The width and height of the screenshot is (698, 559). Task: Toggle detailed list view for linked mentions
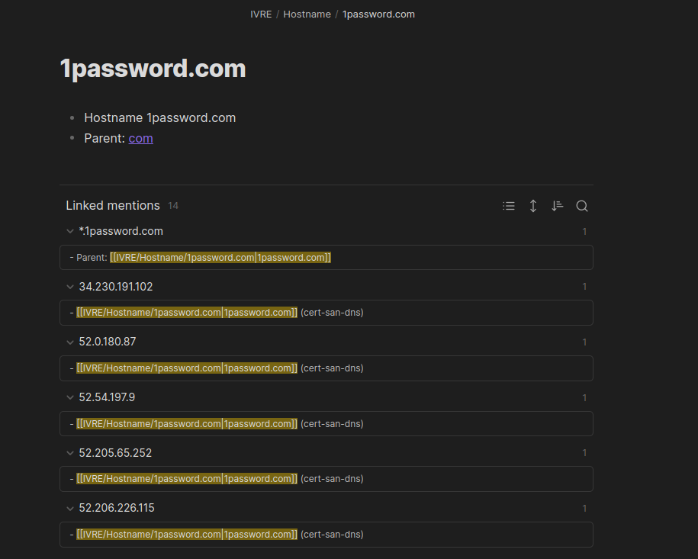click(509, 206)
